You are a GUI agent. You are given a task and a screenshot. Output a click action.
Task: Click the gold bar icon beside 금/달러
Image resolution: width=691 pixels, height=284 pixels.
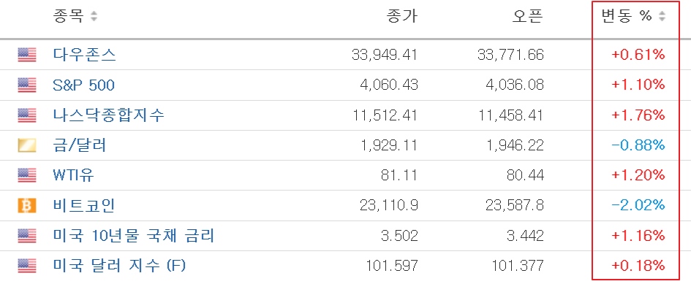[27, 145]
